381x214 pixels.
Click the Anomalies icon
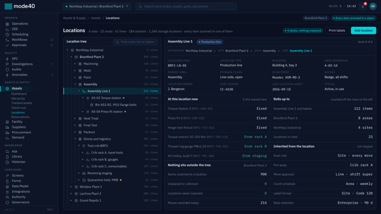point(7,75)
